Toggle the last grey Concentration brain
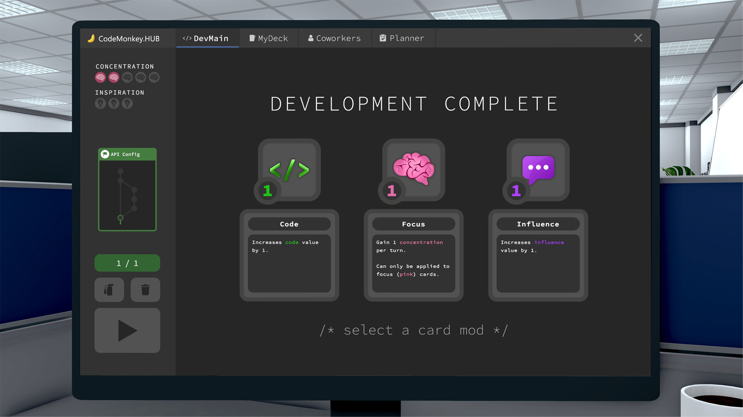This screenshot has width=743, height=417. tap(154, 77)
